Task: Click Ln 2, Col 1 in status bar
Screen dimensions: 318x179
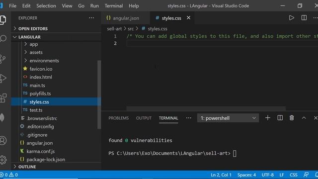Action: (x=221, y=175)
